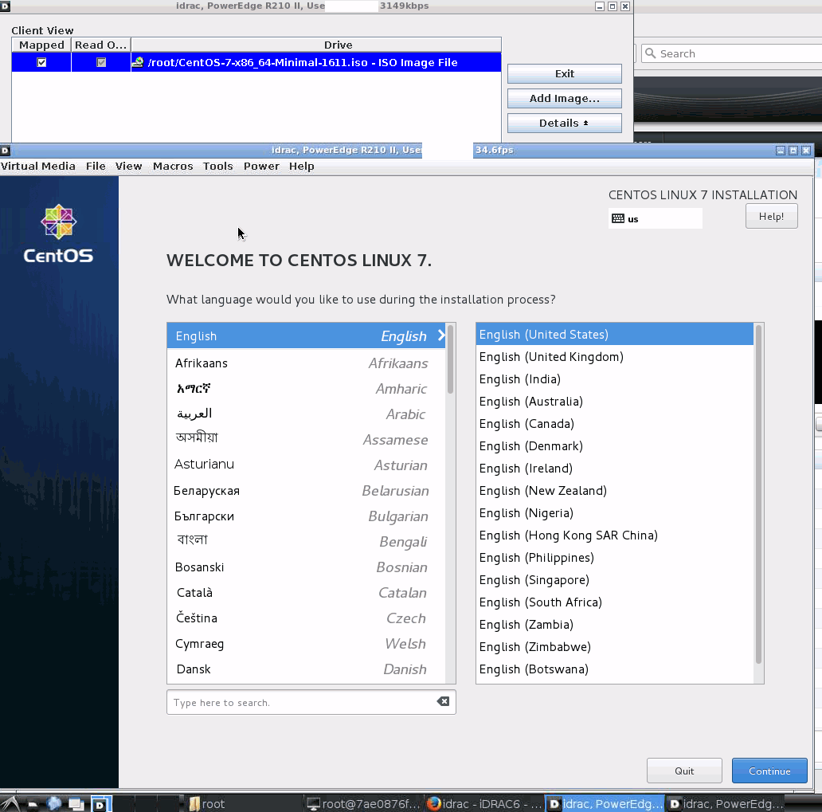Screen dimensions: 822x812
Task: Select Belarusian language
Action: [306, 490]
